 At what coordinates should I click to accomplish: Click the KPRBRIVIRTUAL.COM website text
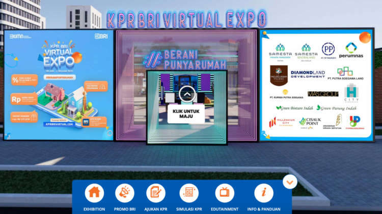tap(60, 124)
